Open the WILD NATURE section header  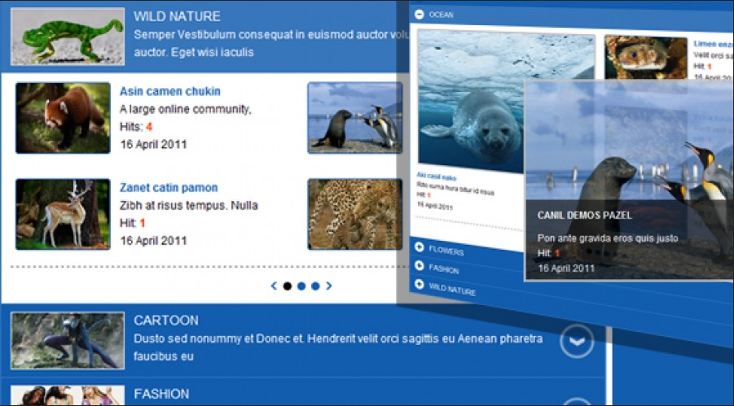177,16
